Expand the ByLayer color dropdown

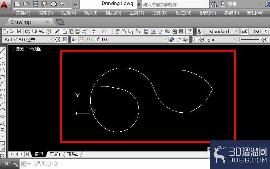[215, 39]
